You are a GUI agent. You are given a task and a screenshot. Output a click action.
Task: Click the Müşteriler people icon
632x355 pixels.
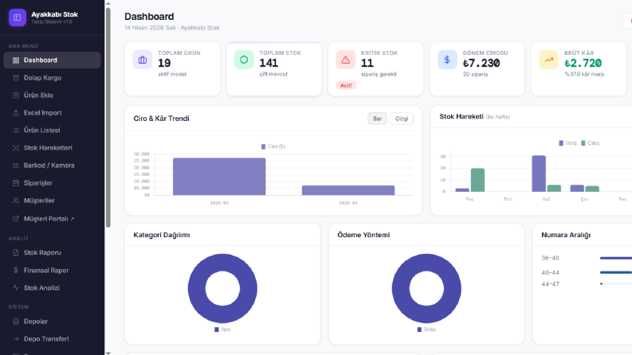click(x=16, y=201)
